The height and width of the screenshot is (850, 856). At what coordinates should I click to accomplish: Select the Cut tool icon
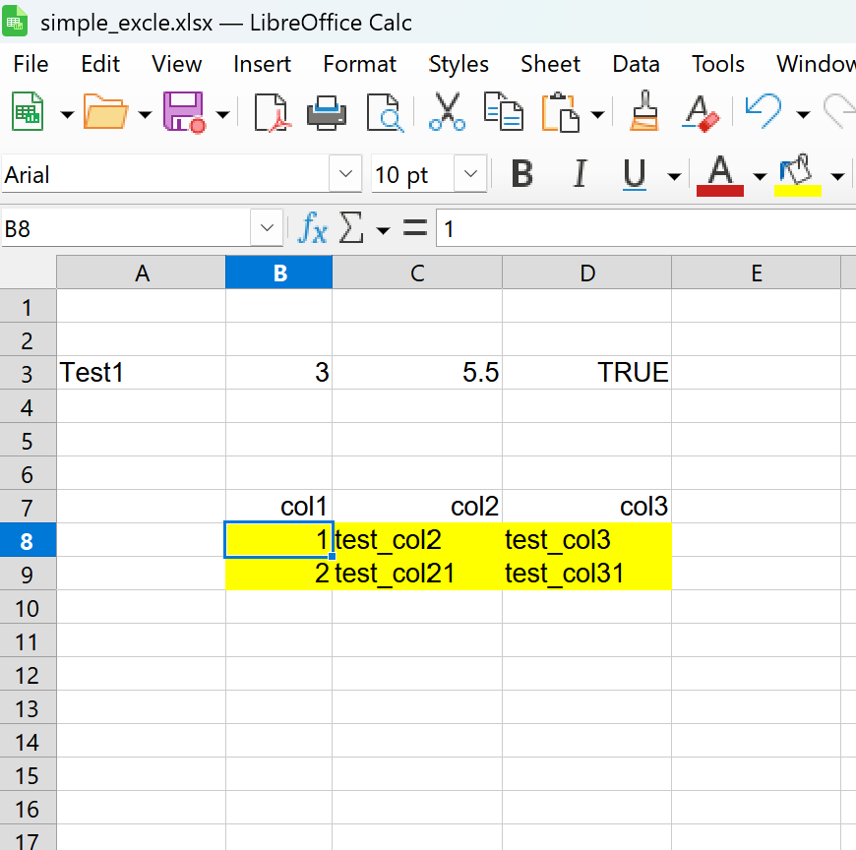click(x=447, y=112)
